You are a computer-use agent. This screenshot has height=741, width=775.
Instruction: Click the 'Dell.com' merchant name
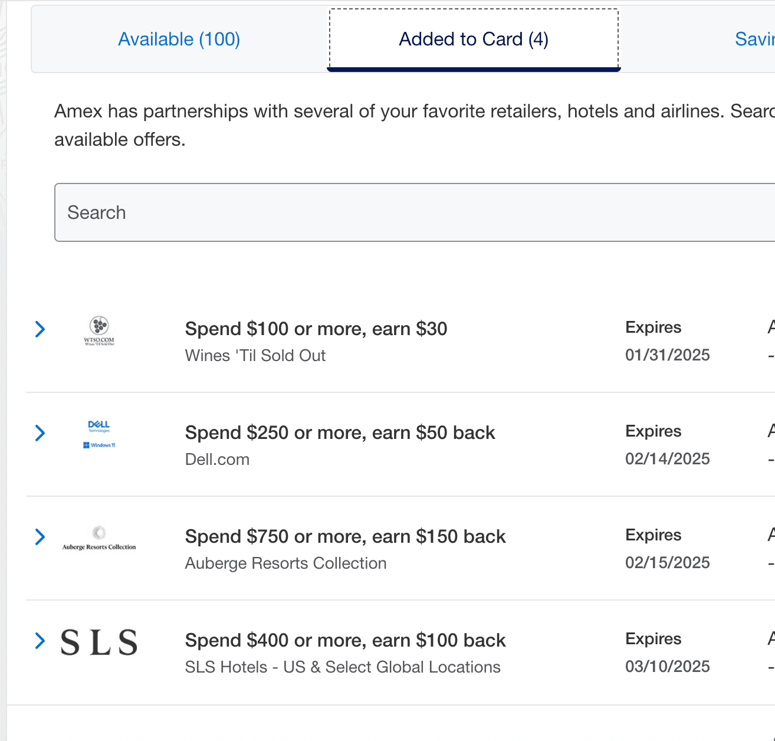click(x=217, y=460)
